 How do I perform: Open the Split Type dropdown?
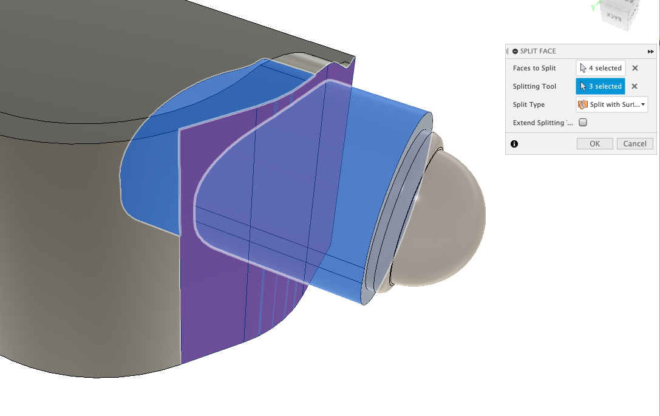pos(641,104)
